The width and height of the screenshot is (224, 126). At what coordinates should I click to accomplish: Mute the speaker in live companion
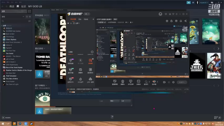coord(154,81)
